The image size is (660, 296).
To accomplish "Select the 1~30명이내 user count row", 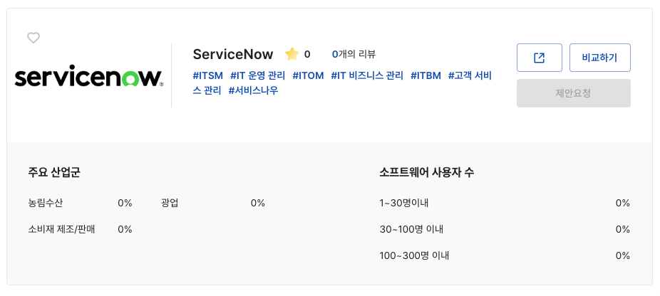I will tap(404, 203).
